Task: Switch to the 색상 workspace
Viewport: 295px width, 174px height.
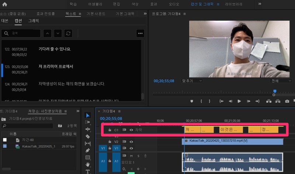Action: coord(135,4)
